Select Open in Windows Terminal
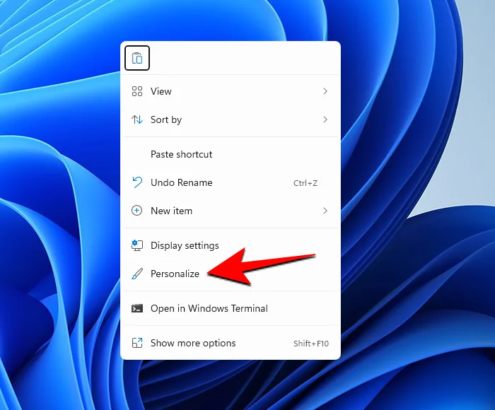Image resolution: width=495 pixels, height=410 pixels. pos(231,308)
